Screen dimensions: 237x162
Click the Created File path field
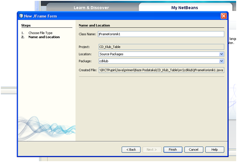click(161, 70)
